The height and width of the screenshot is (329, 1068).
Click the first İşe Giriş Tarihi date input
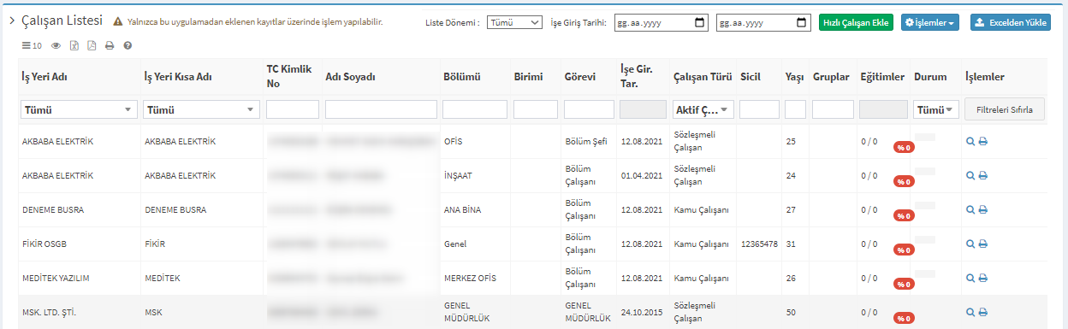point(662,23)
